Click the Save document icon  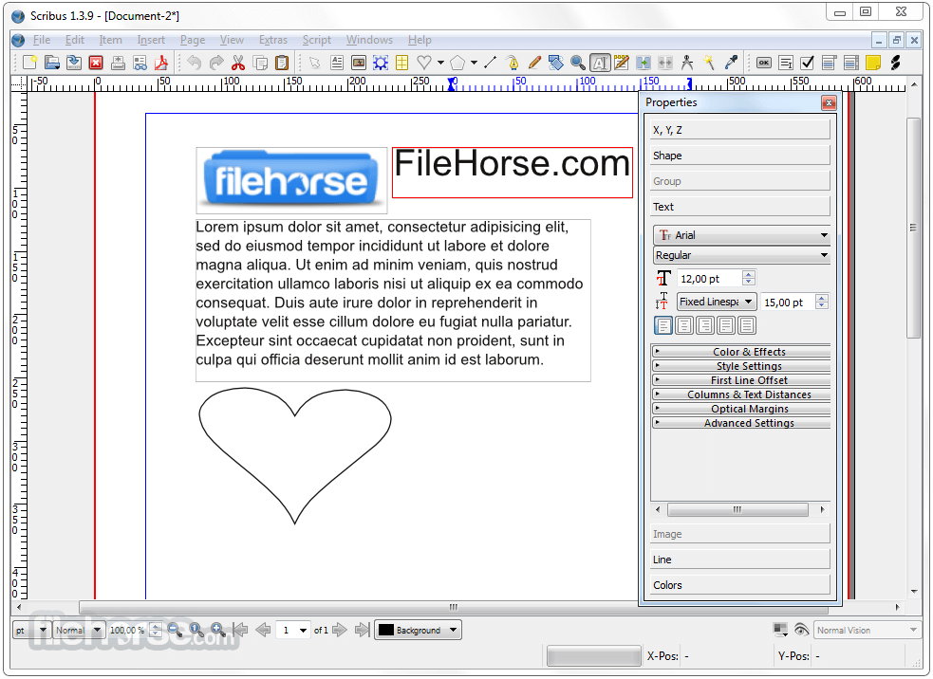[x=74, y=63]
